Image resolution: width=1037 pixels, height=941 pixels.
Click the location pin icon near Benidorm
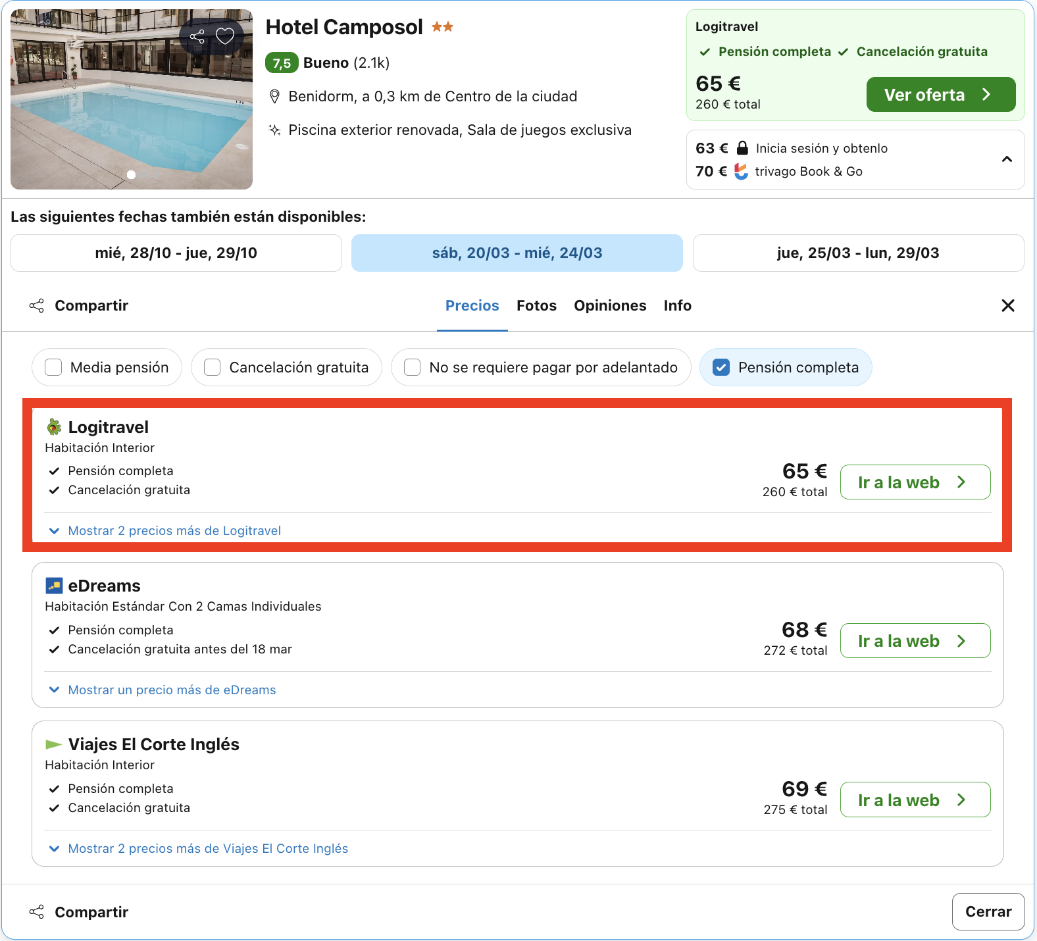[275, 97]
